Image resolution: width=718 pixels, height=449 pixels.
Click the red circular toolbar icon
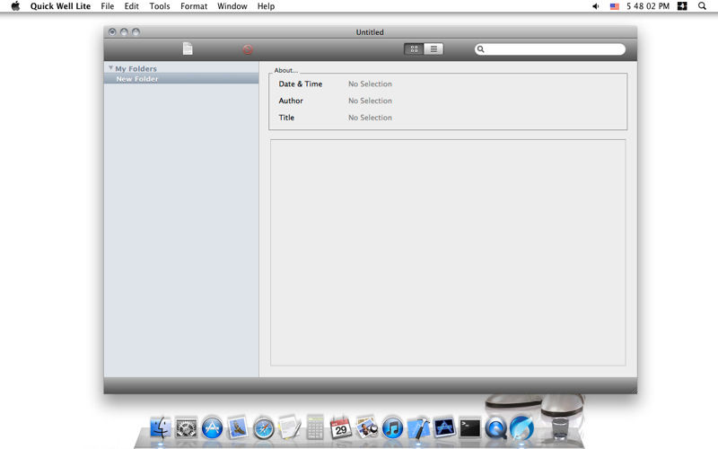coord(248,49)
